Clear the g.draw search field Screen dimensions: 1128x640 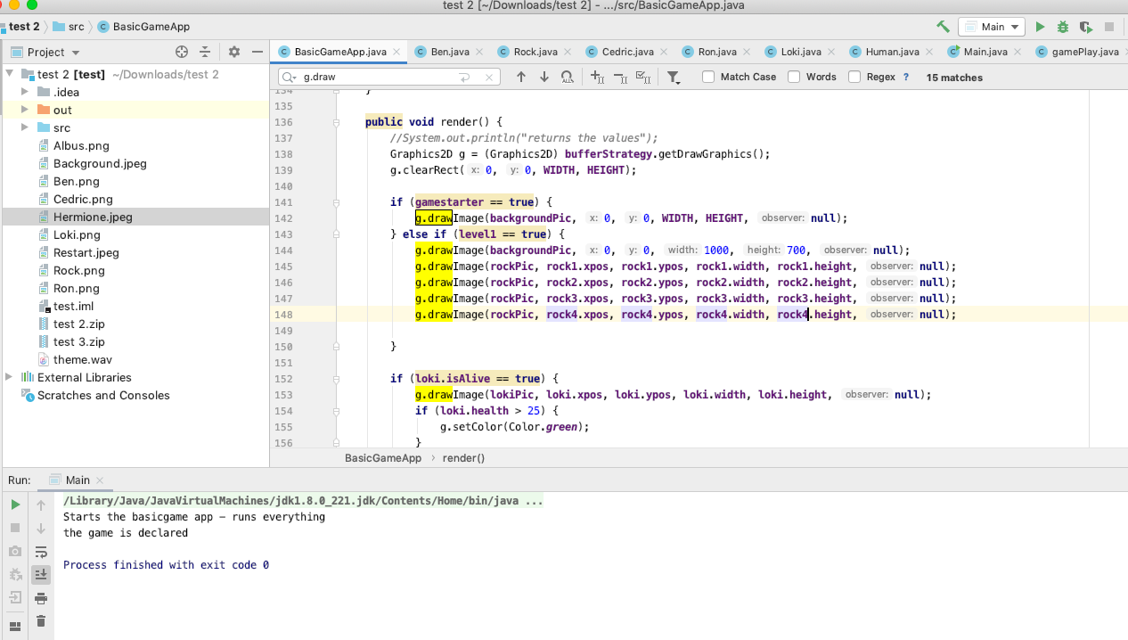pos(489,78)
